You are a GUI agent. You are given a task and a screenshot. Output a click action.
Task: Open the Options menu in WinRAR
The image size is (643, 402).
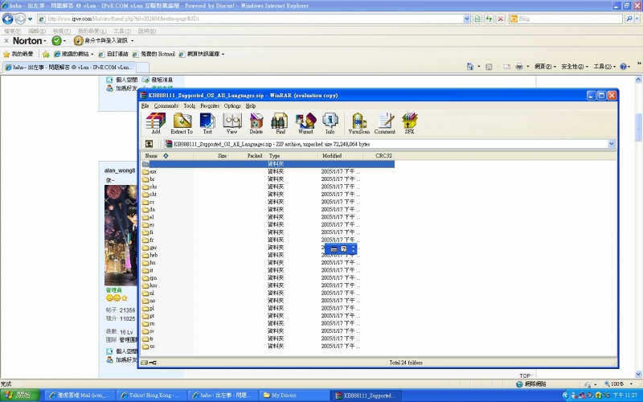tap(232, 105)
